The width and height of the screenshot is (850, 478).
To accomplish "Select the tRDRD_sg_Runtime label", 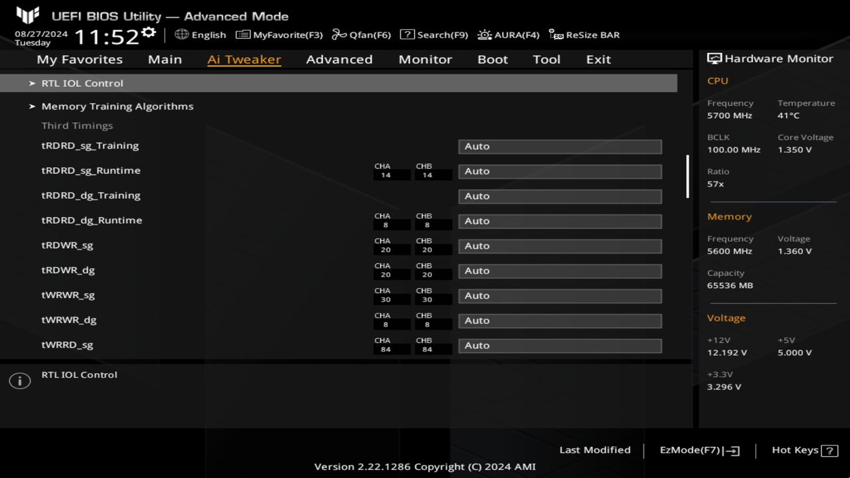I will 91,171.
